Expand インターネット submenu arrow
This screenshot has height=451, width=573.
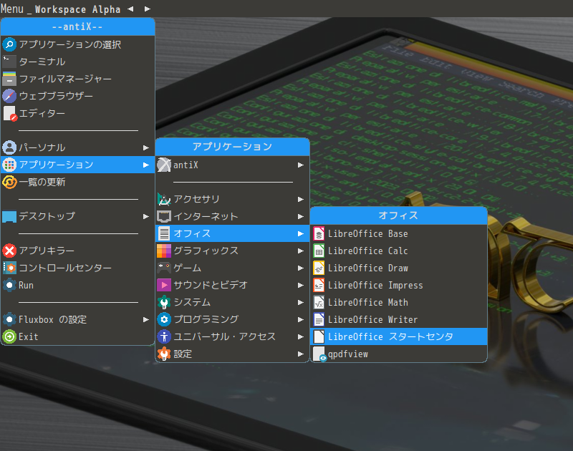(x=301, y=216)
